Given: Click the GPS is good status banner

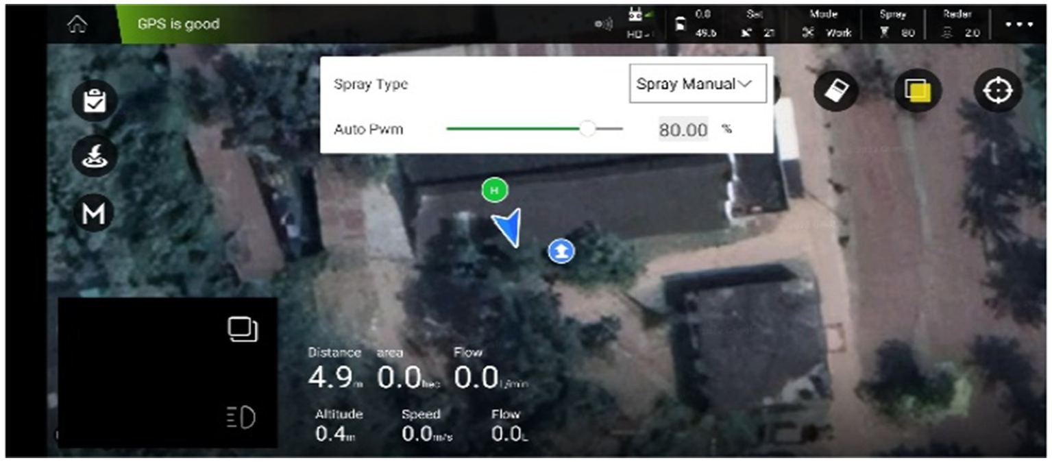Looking at the screenshot, I should tap(178, 24).
